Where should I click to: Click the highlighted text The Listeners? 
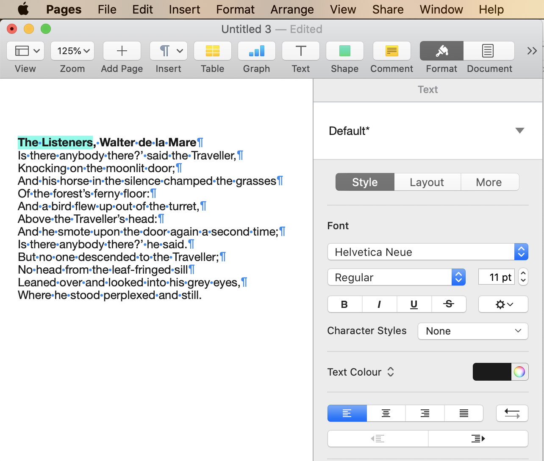55,143
